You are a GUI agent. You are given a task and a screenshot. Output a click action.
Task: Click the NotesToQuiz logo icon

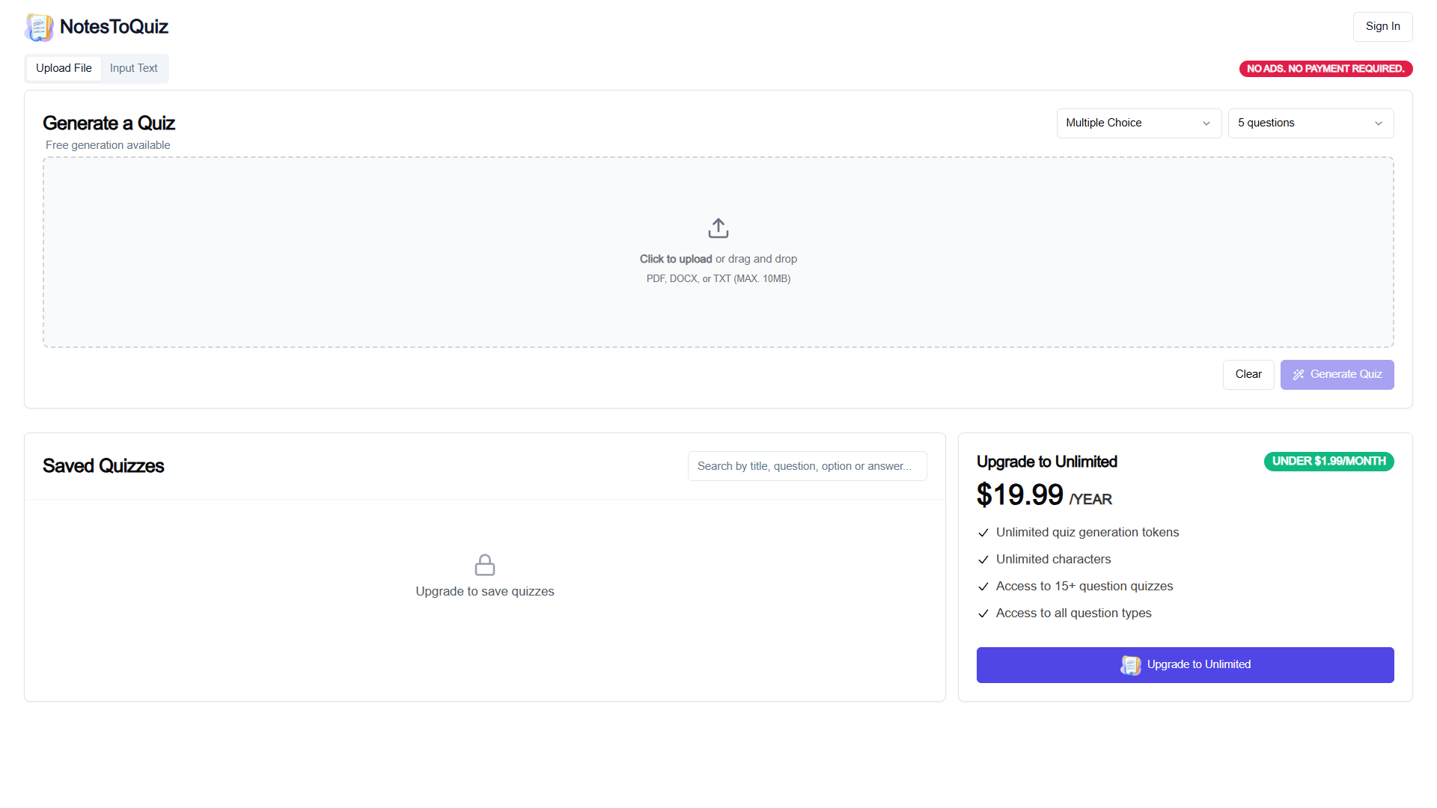pos(39,27)
